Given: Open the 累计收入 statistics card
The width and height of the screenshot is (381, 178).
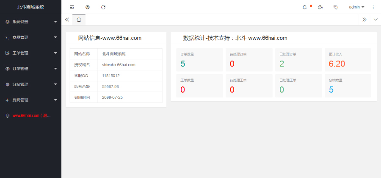Looking at the screenshot, I should tap(348, 60).
